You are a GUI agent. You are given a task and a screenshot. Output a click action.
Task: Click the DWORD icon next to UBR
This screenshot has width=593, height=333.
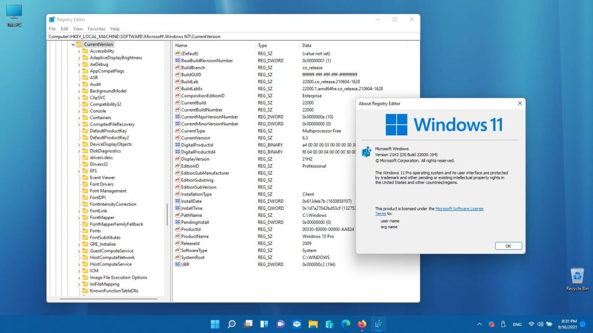click(177, 264)
